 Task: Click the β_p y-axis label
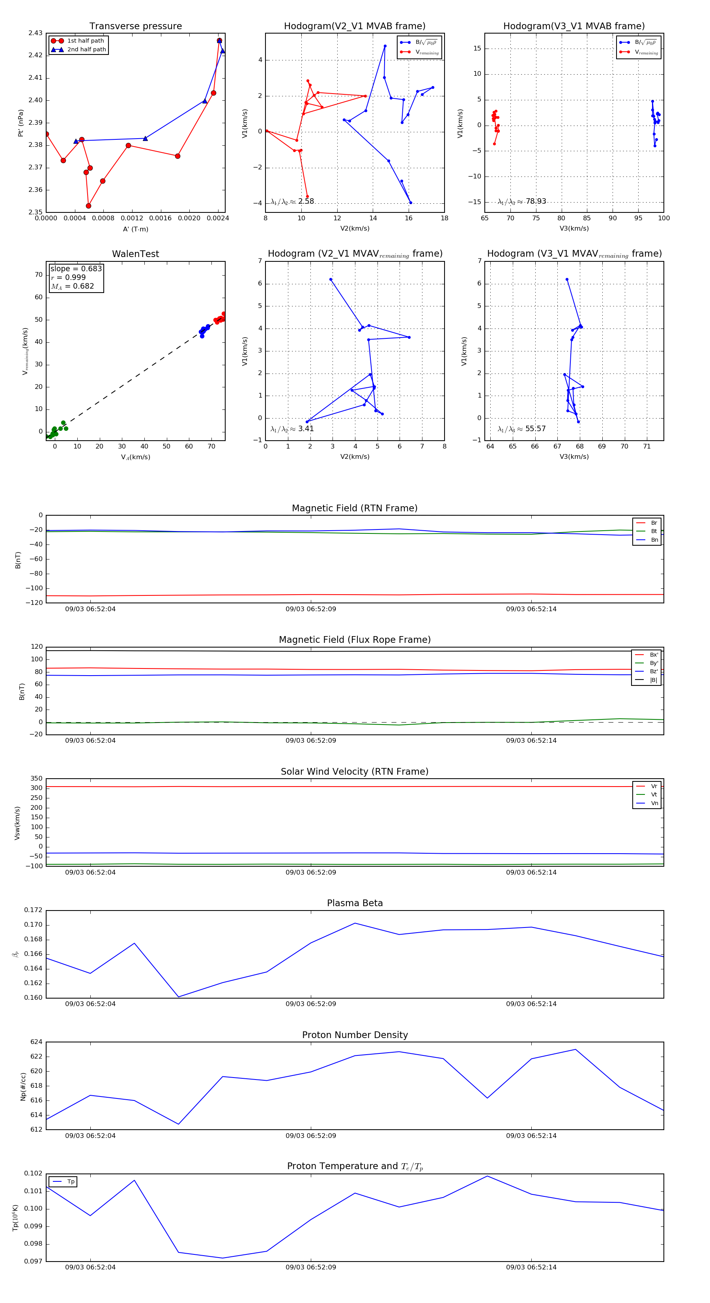pos(15,954)
